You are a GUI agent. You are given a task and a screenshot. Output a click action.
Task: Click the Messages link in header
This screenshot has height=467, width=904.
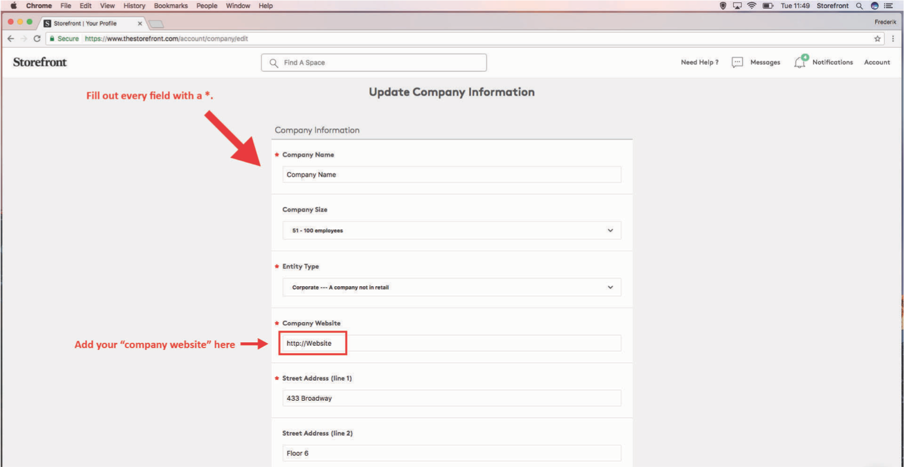(765, 62)
